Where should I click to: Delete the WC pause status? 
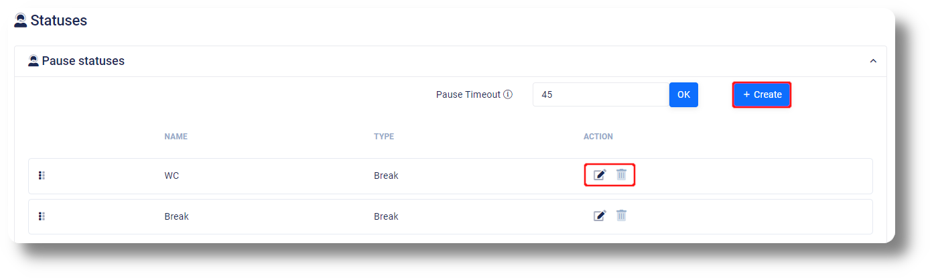coord(621,174)
